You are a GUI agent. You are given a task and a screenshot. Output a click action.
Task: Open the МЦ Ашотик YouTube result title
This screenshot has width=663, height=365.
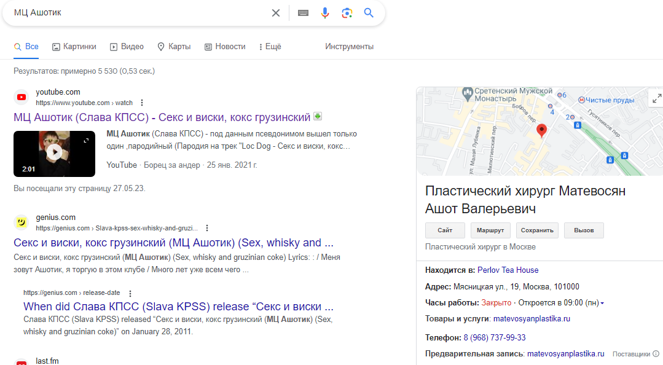click(162, 117)
